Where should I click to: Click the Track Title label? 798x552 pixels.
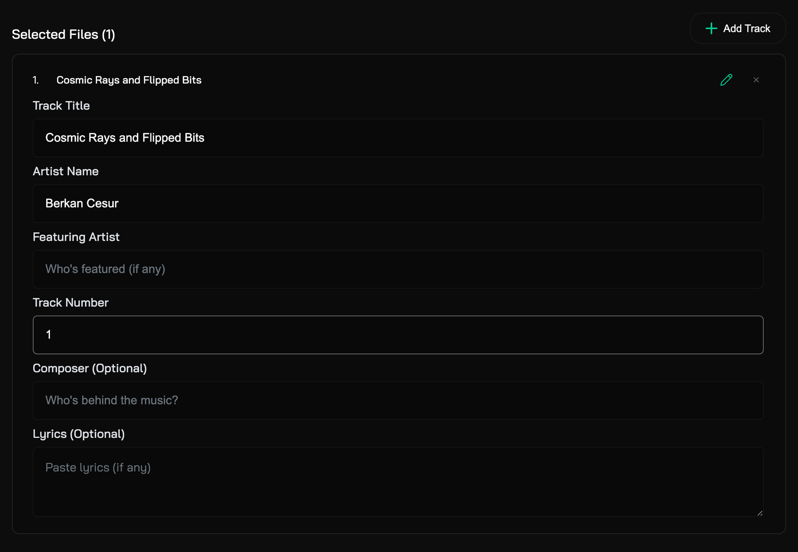pyautogui.click(x=61, y=106)
